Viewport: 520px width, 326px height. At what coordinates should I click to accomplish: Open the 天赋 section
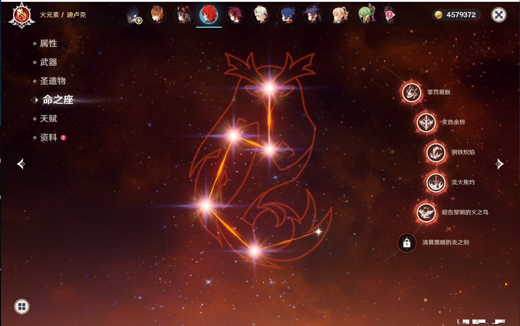(x=48, y=119)
